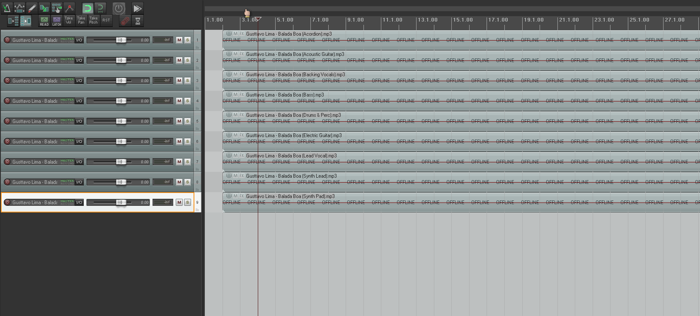The width and height of the screenshot is (700, 316).
Task: Mute track 3 with its M button
Action: tap(179, 80)
